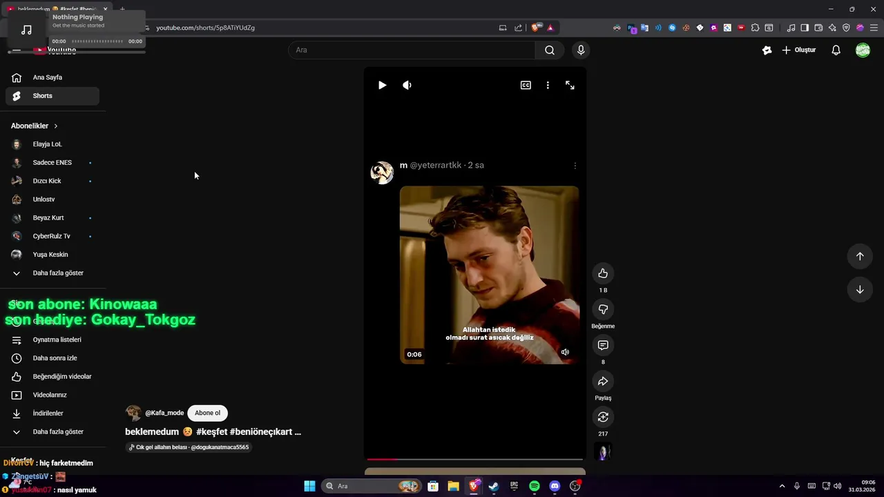Dislike this Short (Beğenme)
This screenshot has height=497, width=884.
pos(603,309)
